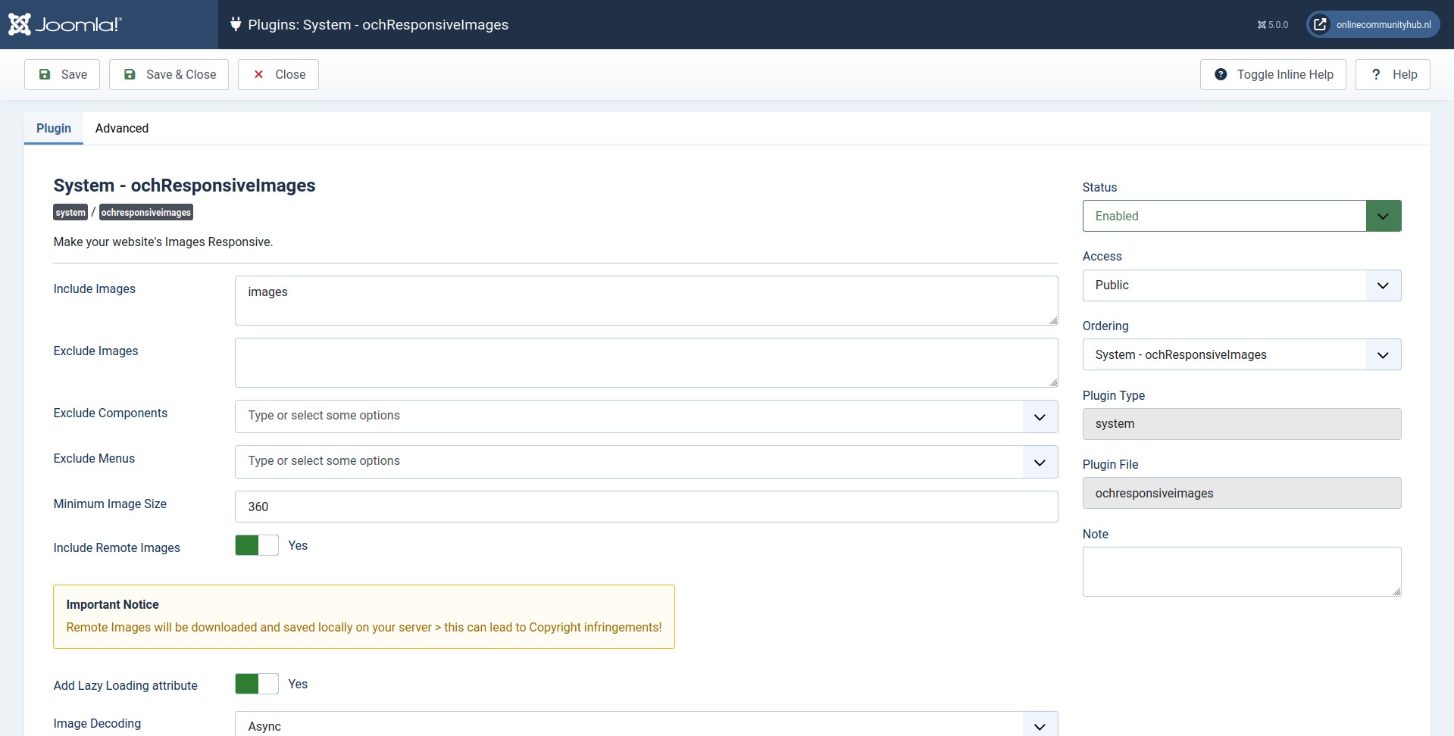Screen dimensions: 1454x736
Task: Click Save & Close button
Action: pos(169,74)
